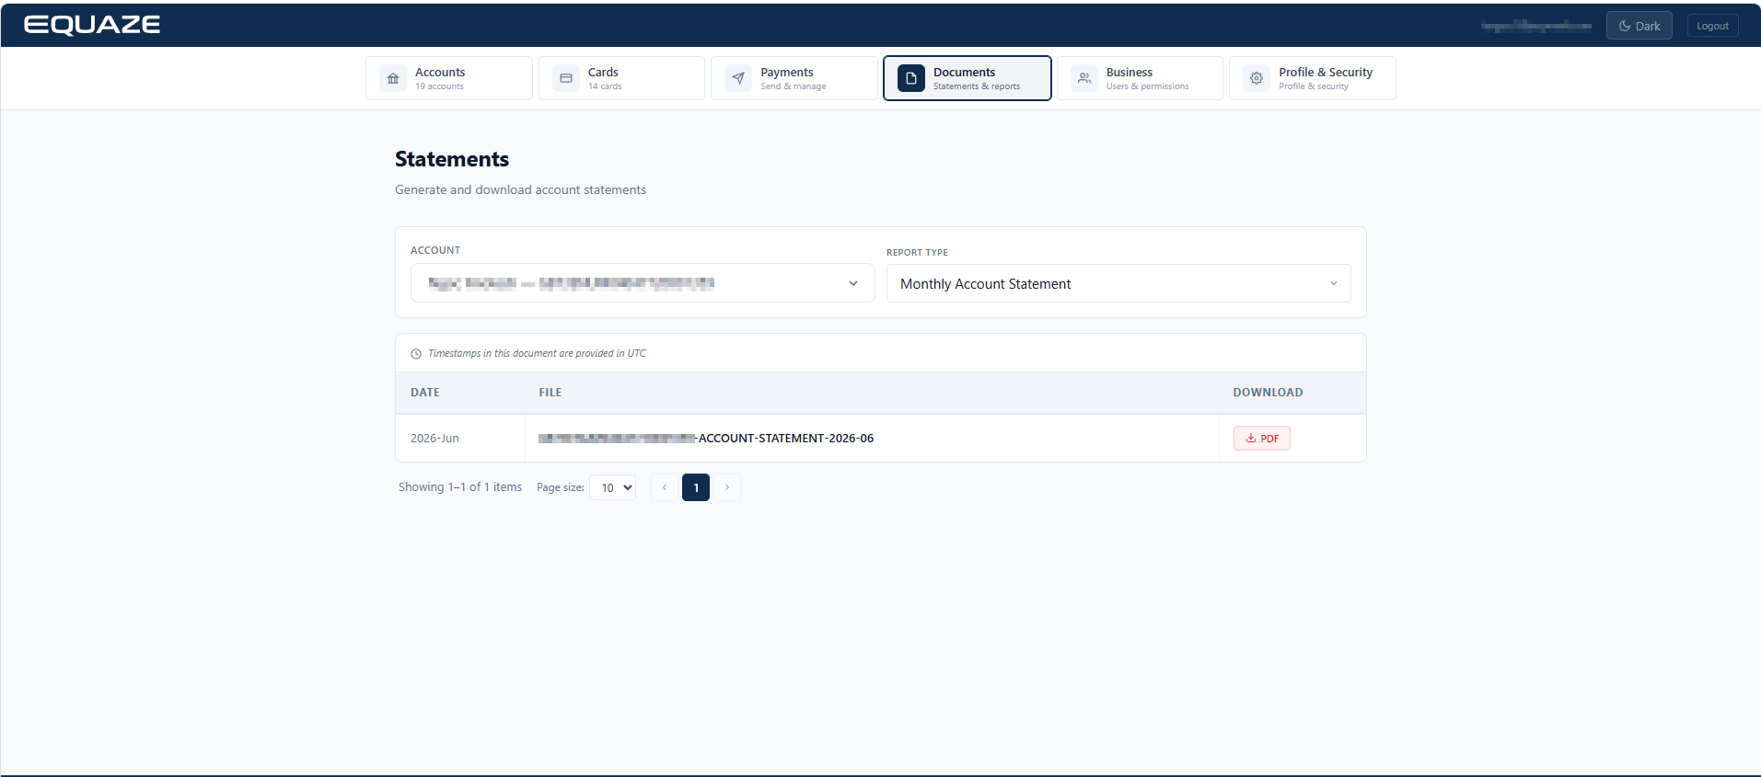
Task: Open the Accounts tab
Action: (x=449, y=78)
